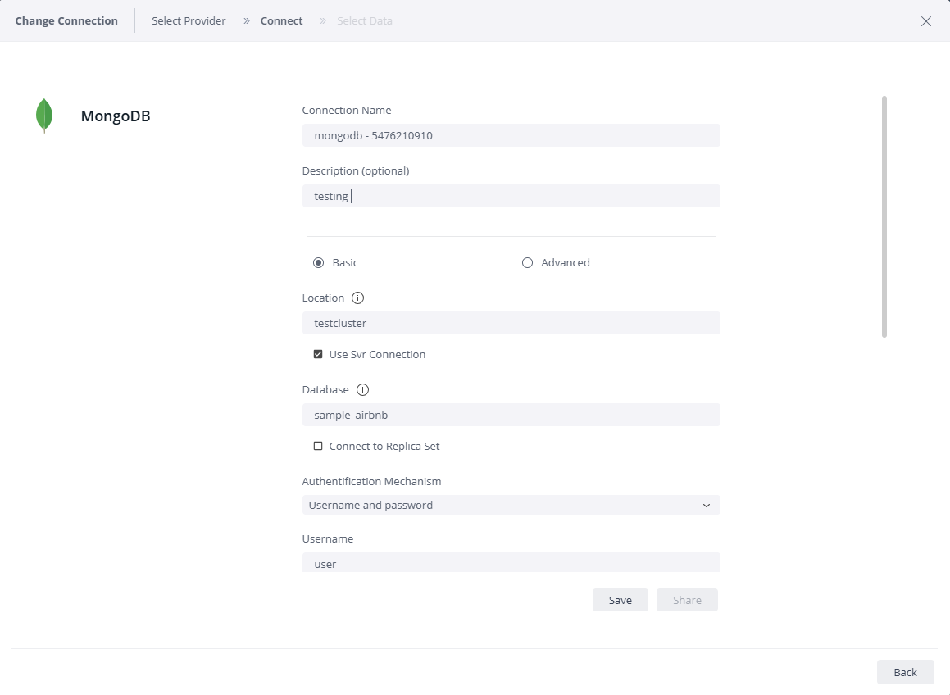This screenshot has height=695, width=950.
Task: Click the Change Connection title
Action: point(66,20)
